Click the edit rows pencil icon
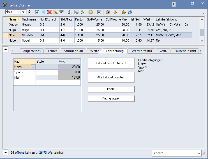Image resolution: width=208 pixels, height=159 pixels. [56, 12]
